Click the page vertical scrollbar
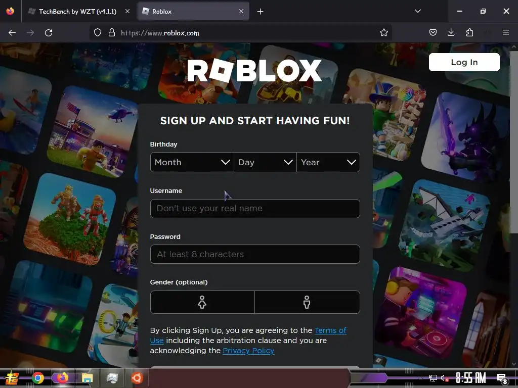The height and width of the screenshot is (388, 518). click(x=514, y=142)
